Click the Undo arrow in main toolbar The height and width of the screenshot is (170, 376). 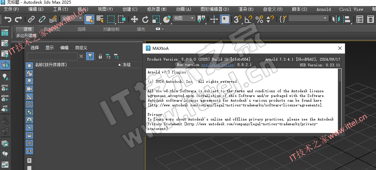(x=8, y=19)
